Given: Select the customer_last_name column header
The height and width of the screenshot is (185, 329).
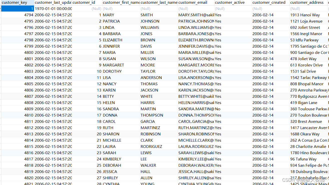Looking at the screenshot, I should click(159, 3).
